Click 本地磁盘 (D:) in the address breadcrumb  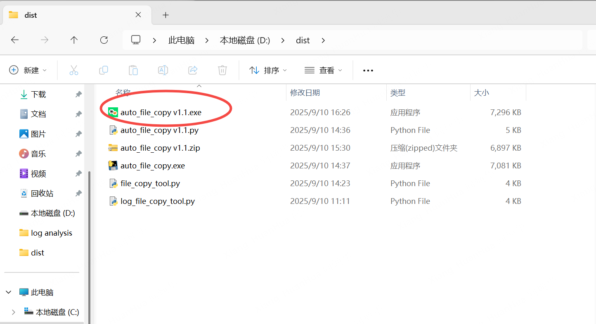click(245, 40)
